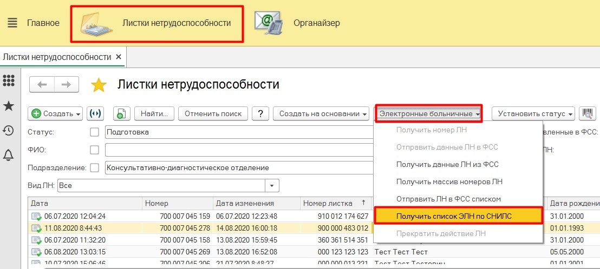Enable the Статус filter checkbox
Image resolution: width=600 pixels, height=269 pixels.
[x=95, y=132]
